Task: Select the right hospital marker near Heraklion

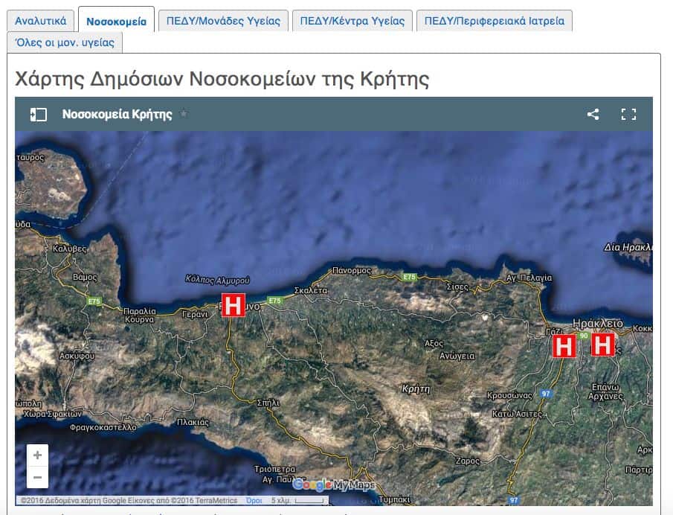Action: point(602,345)
